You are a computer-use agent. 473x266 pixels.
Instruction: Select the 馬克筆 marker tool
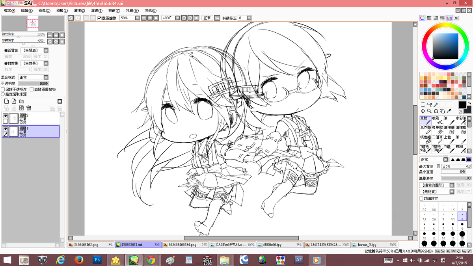coord(425,130)
